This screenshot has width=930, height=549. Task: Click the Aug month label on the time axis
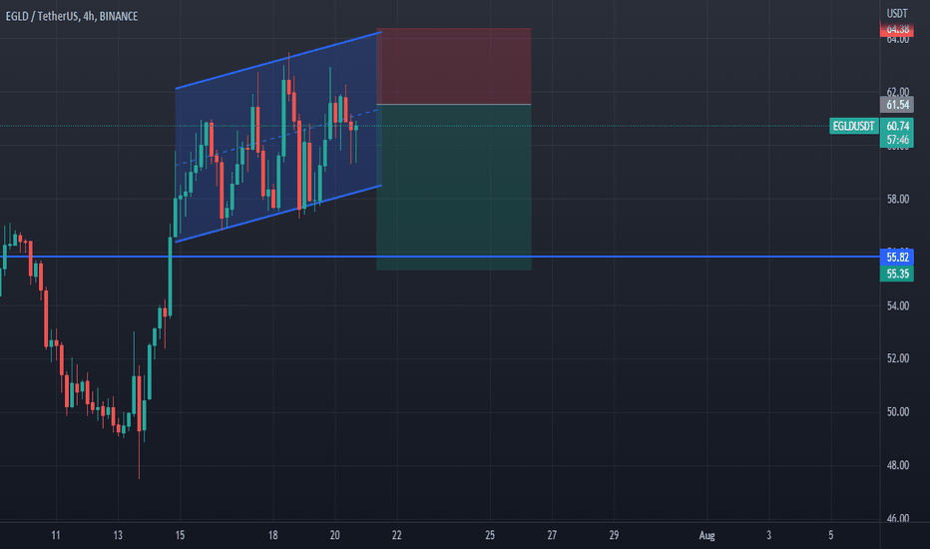point(707,535)
